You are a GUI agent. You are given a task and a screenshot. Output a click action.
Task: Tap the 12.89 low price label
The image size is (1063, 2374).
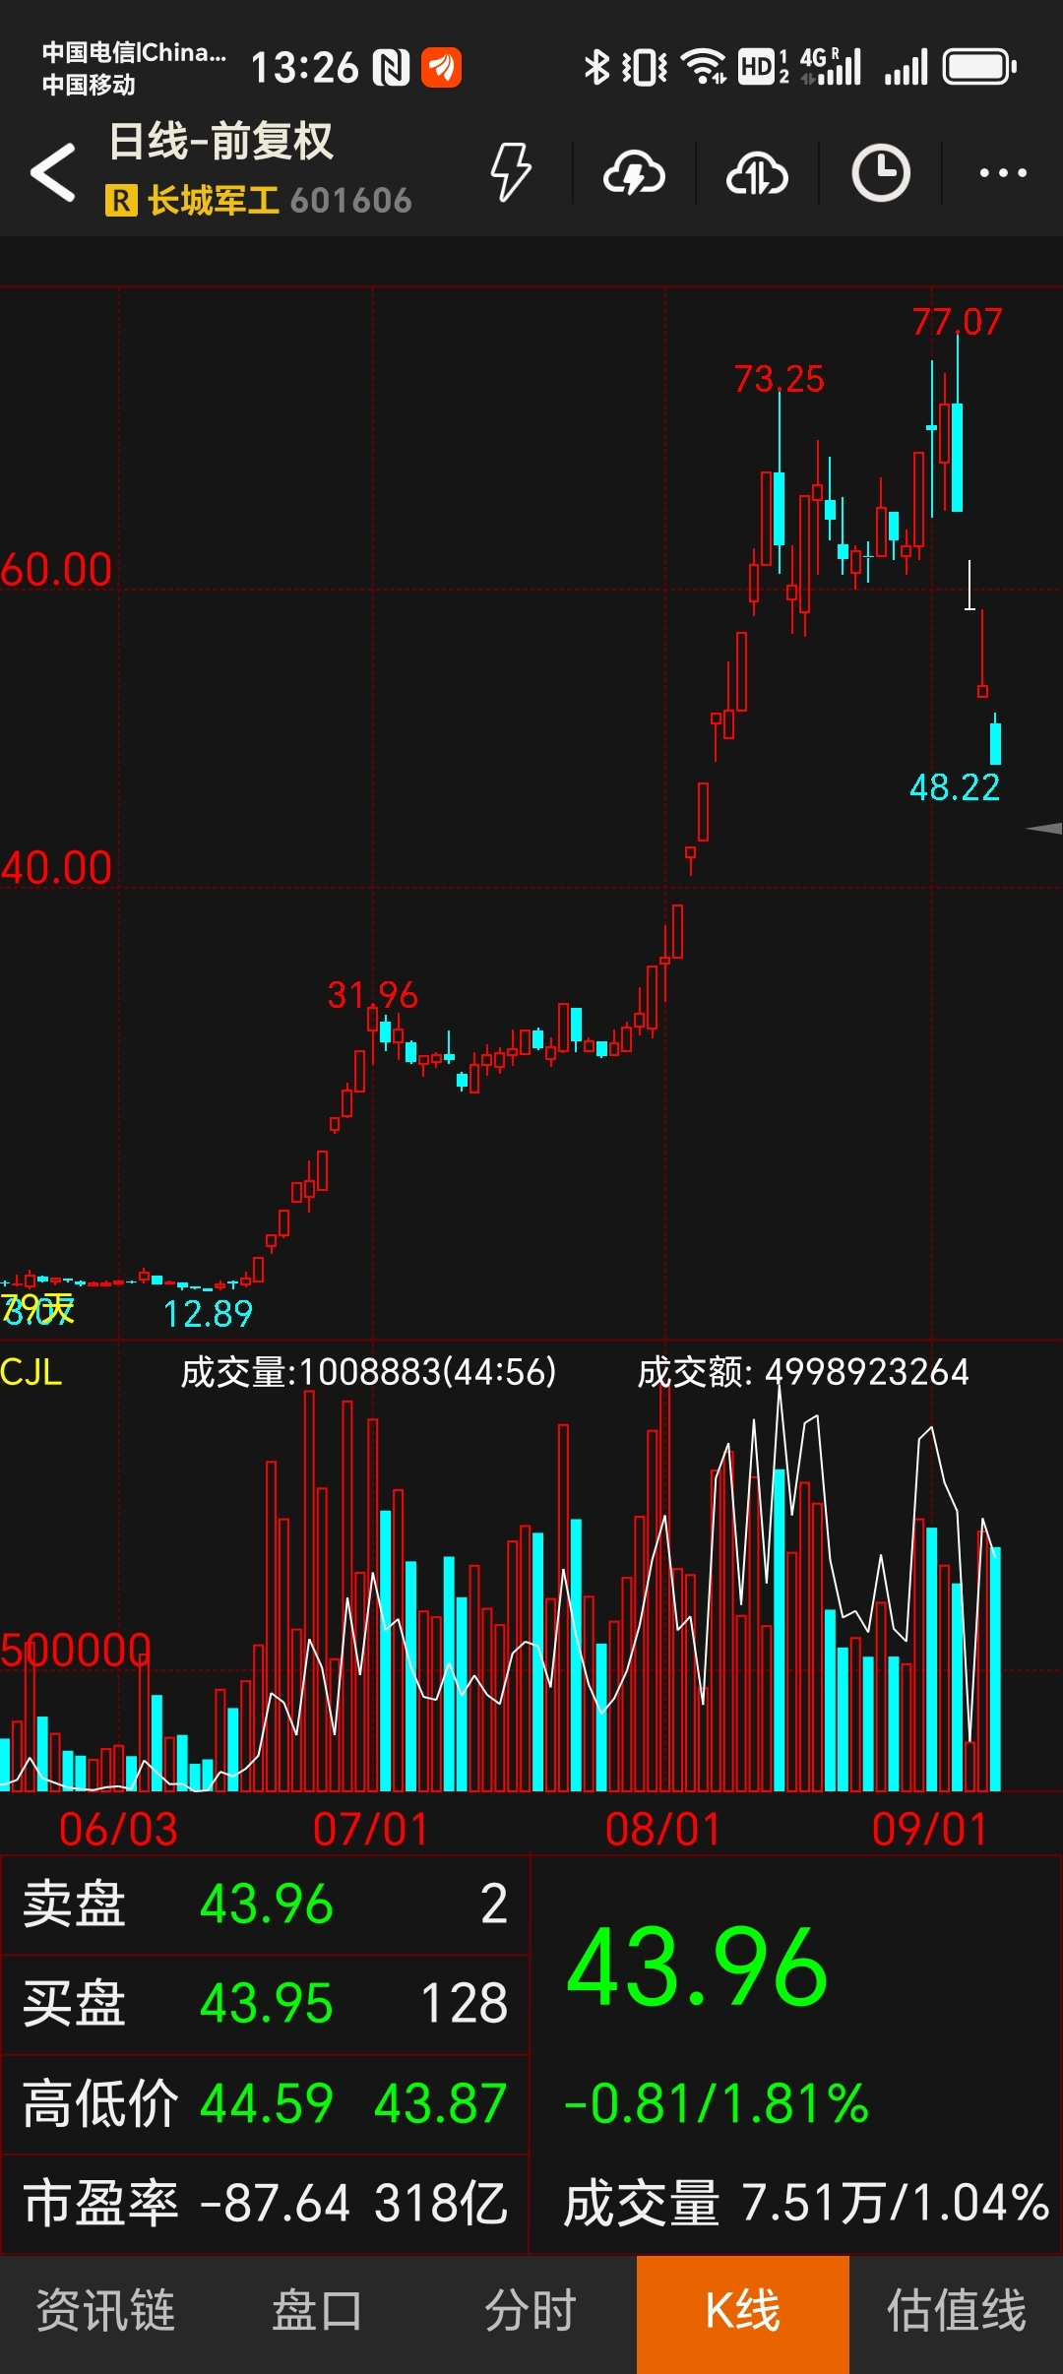coord(208,1314)
